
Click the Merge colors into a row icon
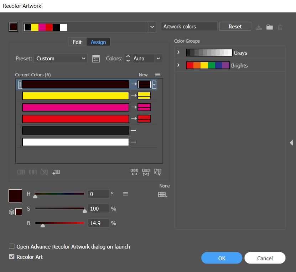pos(21,172)
